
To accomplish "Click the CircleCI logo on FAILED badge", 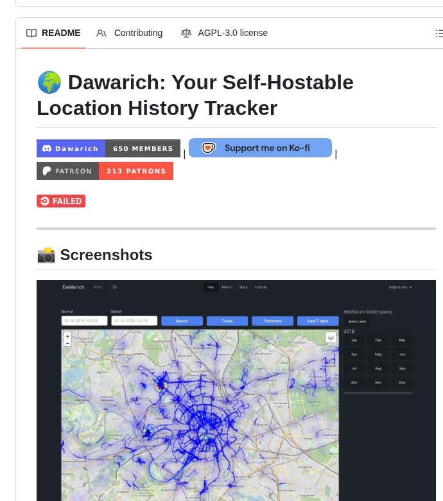I will point(45,201).
